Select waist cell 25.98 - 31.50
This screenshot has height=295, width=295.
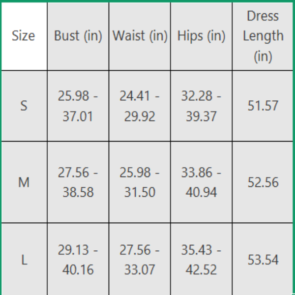[140, 182]
